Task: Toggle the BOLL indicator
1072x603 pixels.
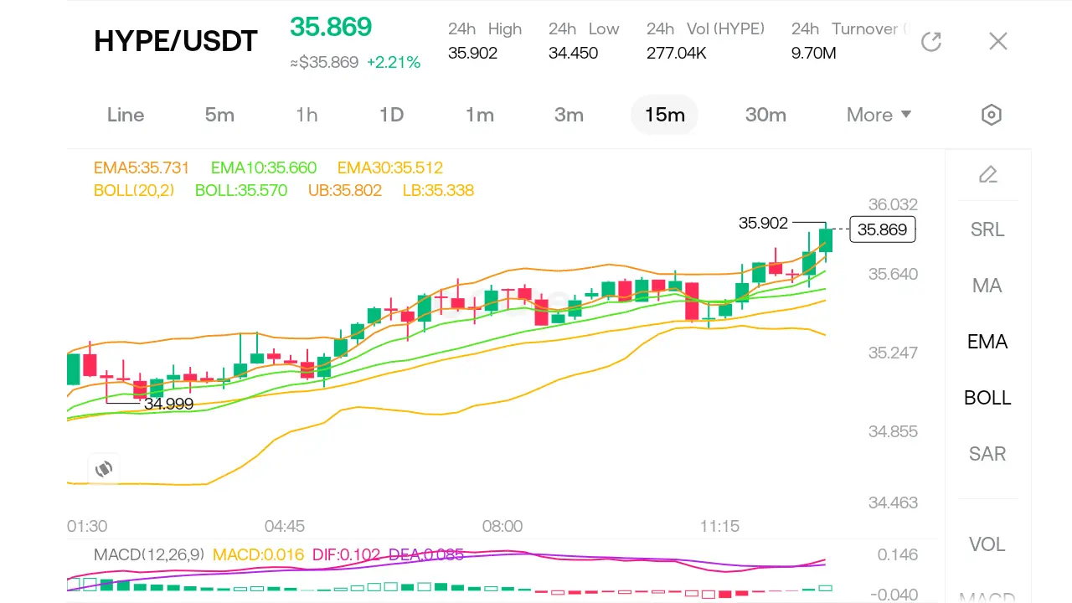Action: [x=987, y=398]
